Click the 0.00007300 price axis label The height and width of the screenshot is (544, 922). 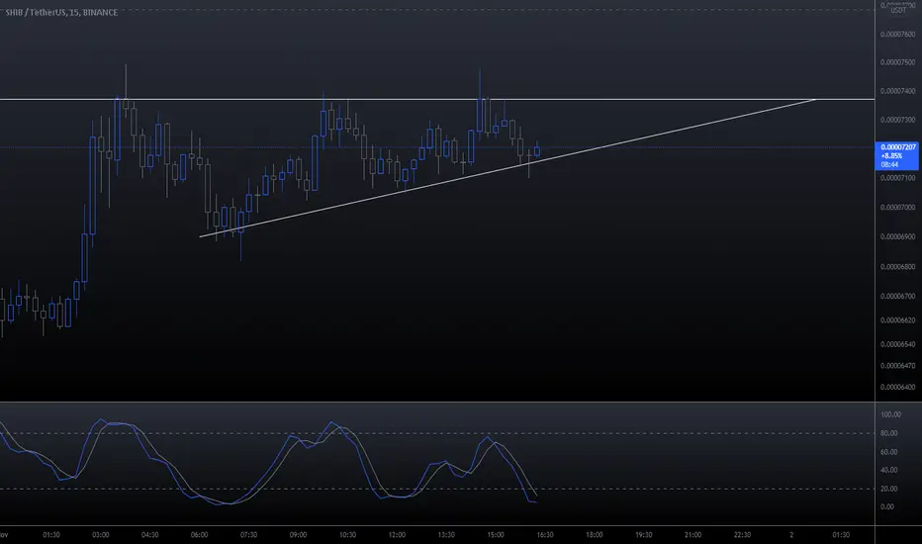pos(898,120)
